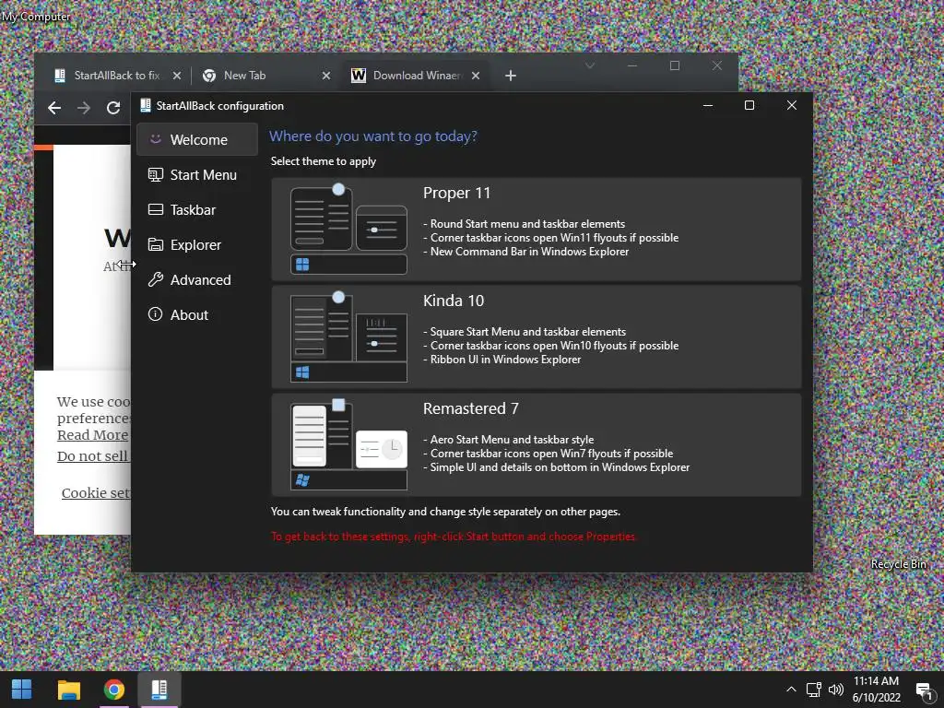Open the taskbar clock and date

coord(877,690)
